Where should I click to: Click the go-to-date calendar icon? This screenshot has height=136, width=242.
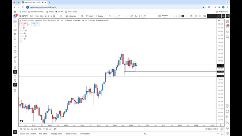[x=55, y=129]
